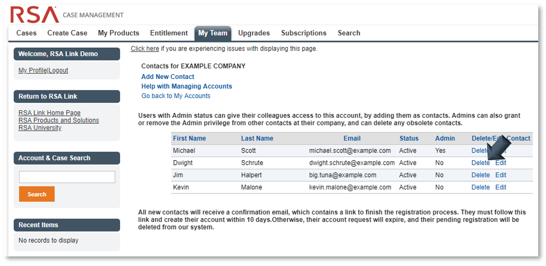546x266 pixels.
Task: Edit the Jim Halpert contact
Action: [501, 175]
